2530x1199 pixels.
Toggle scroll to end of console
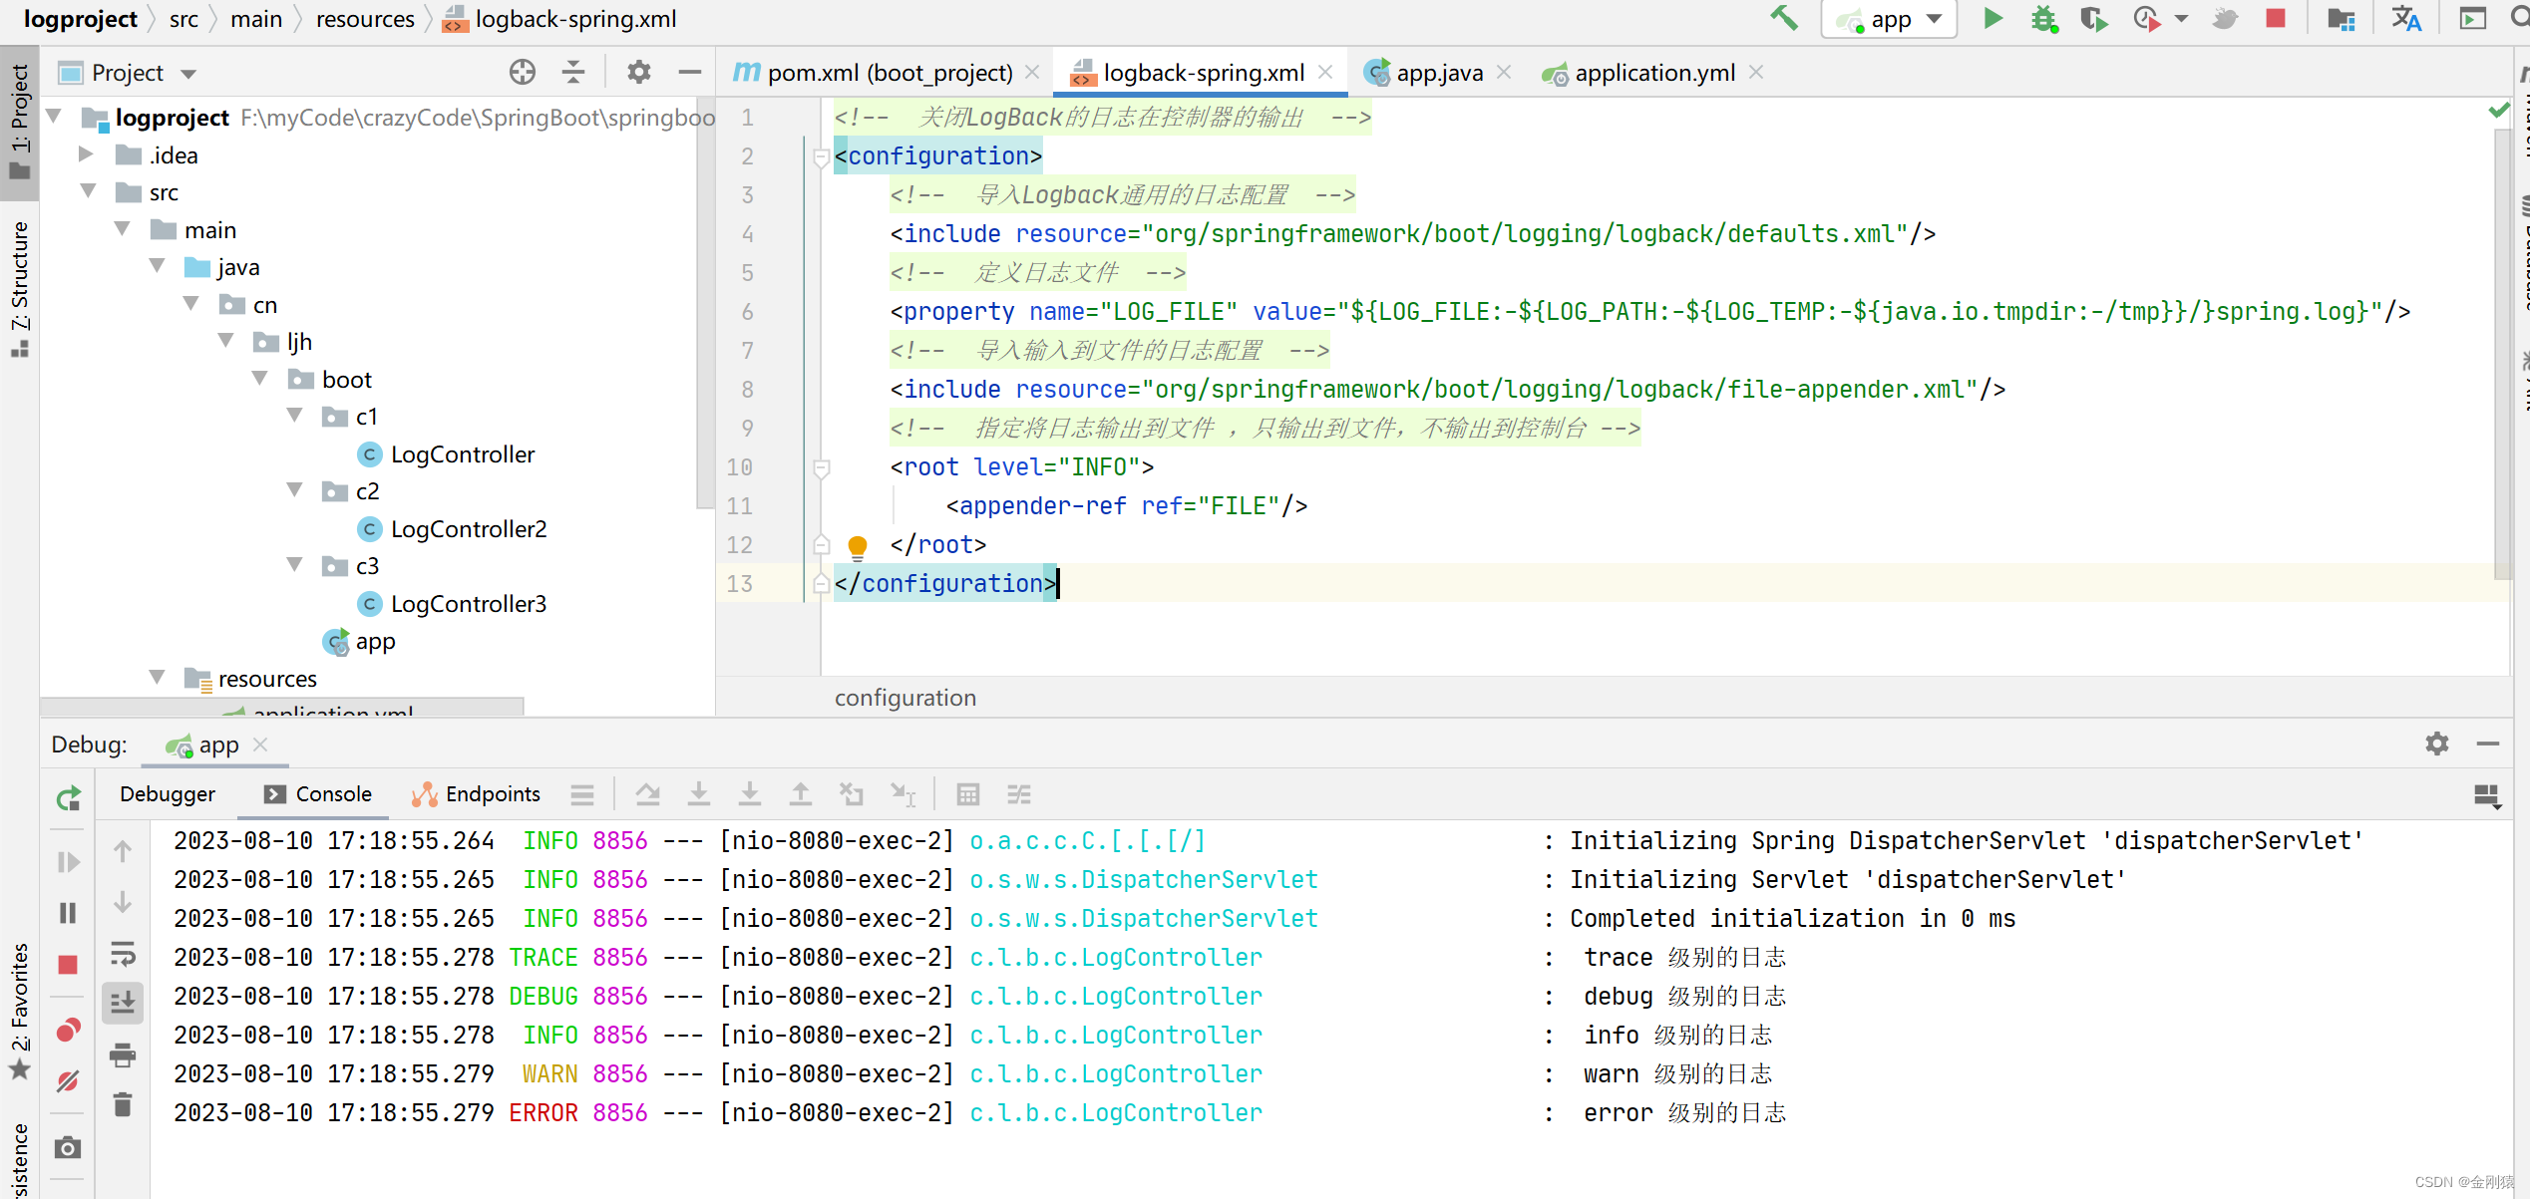[x=123, y=1003]
